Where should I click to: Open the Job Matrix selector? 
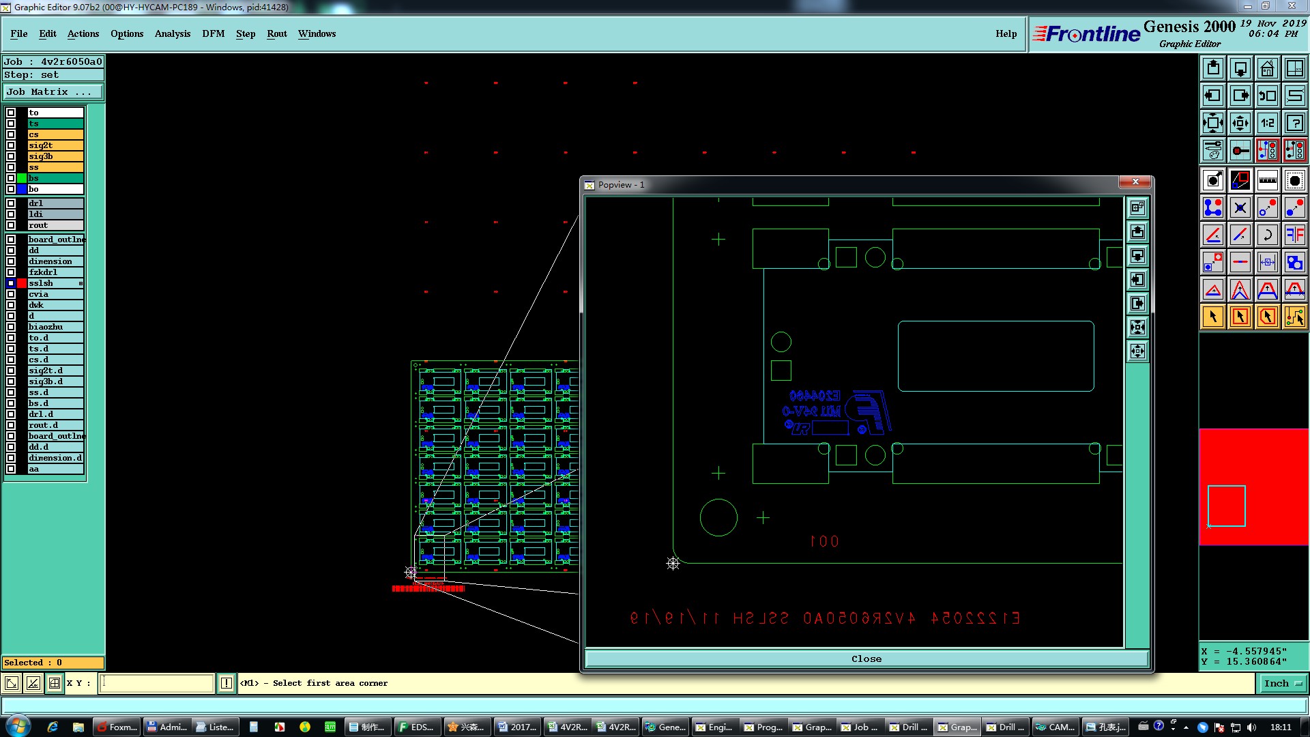click(53, 92)
